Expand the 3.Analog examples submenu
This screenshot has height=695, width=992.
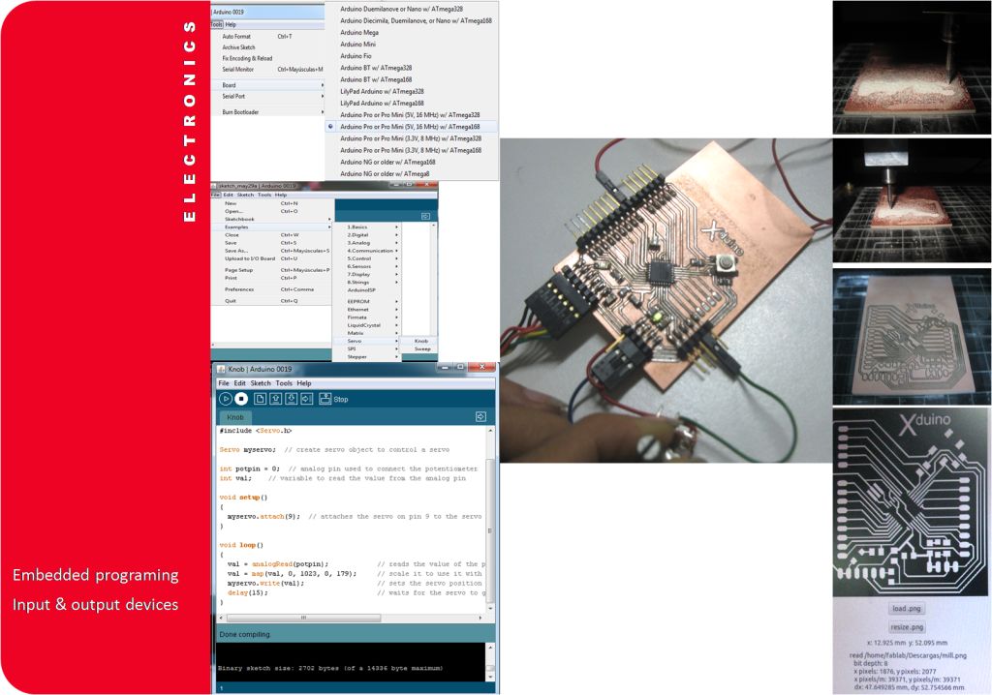point(367,243)
